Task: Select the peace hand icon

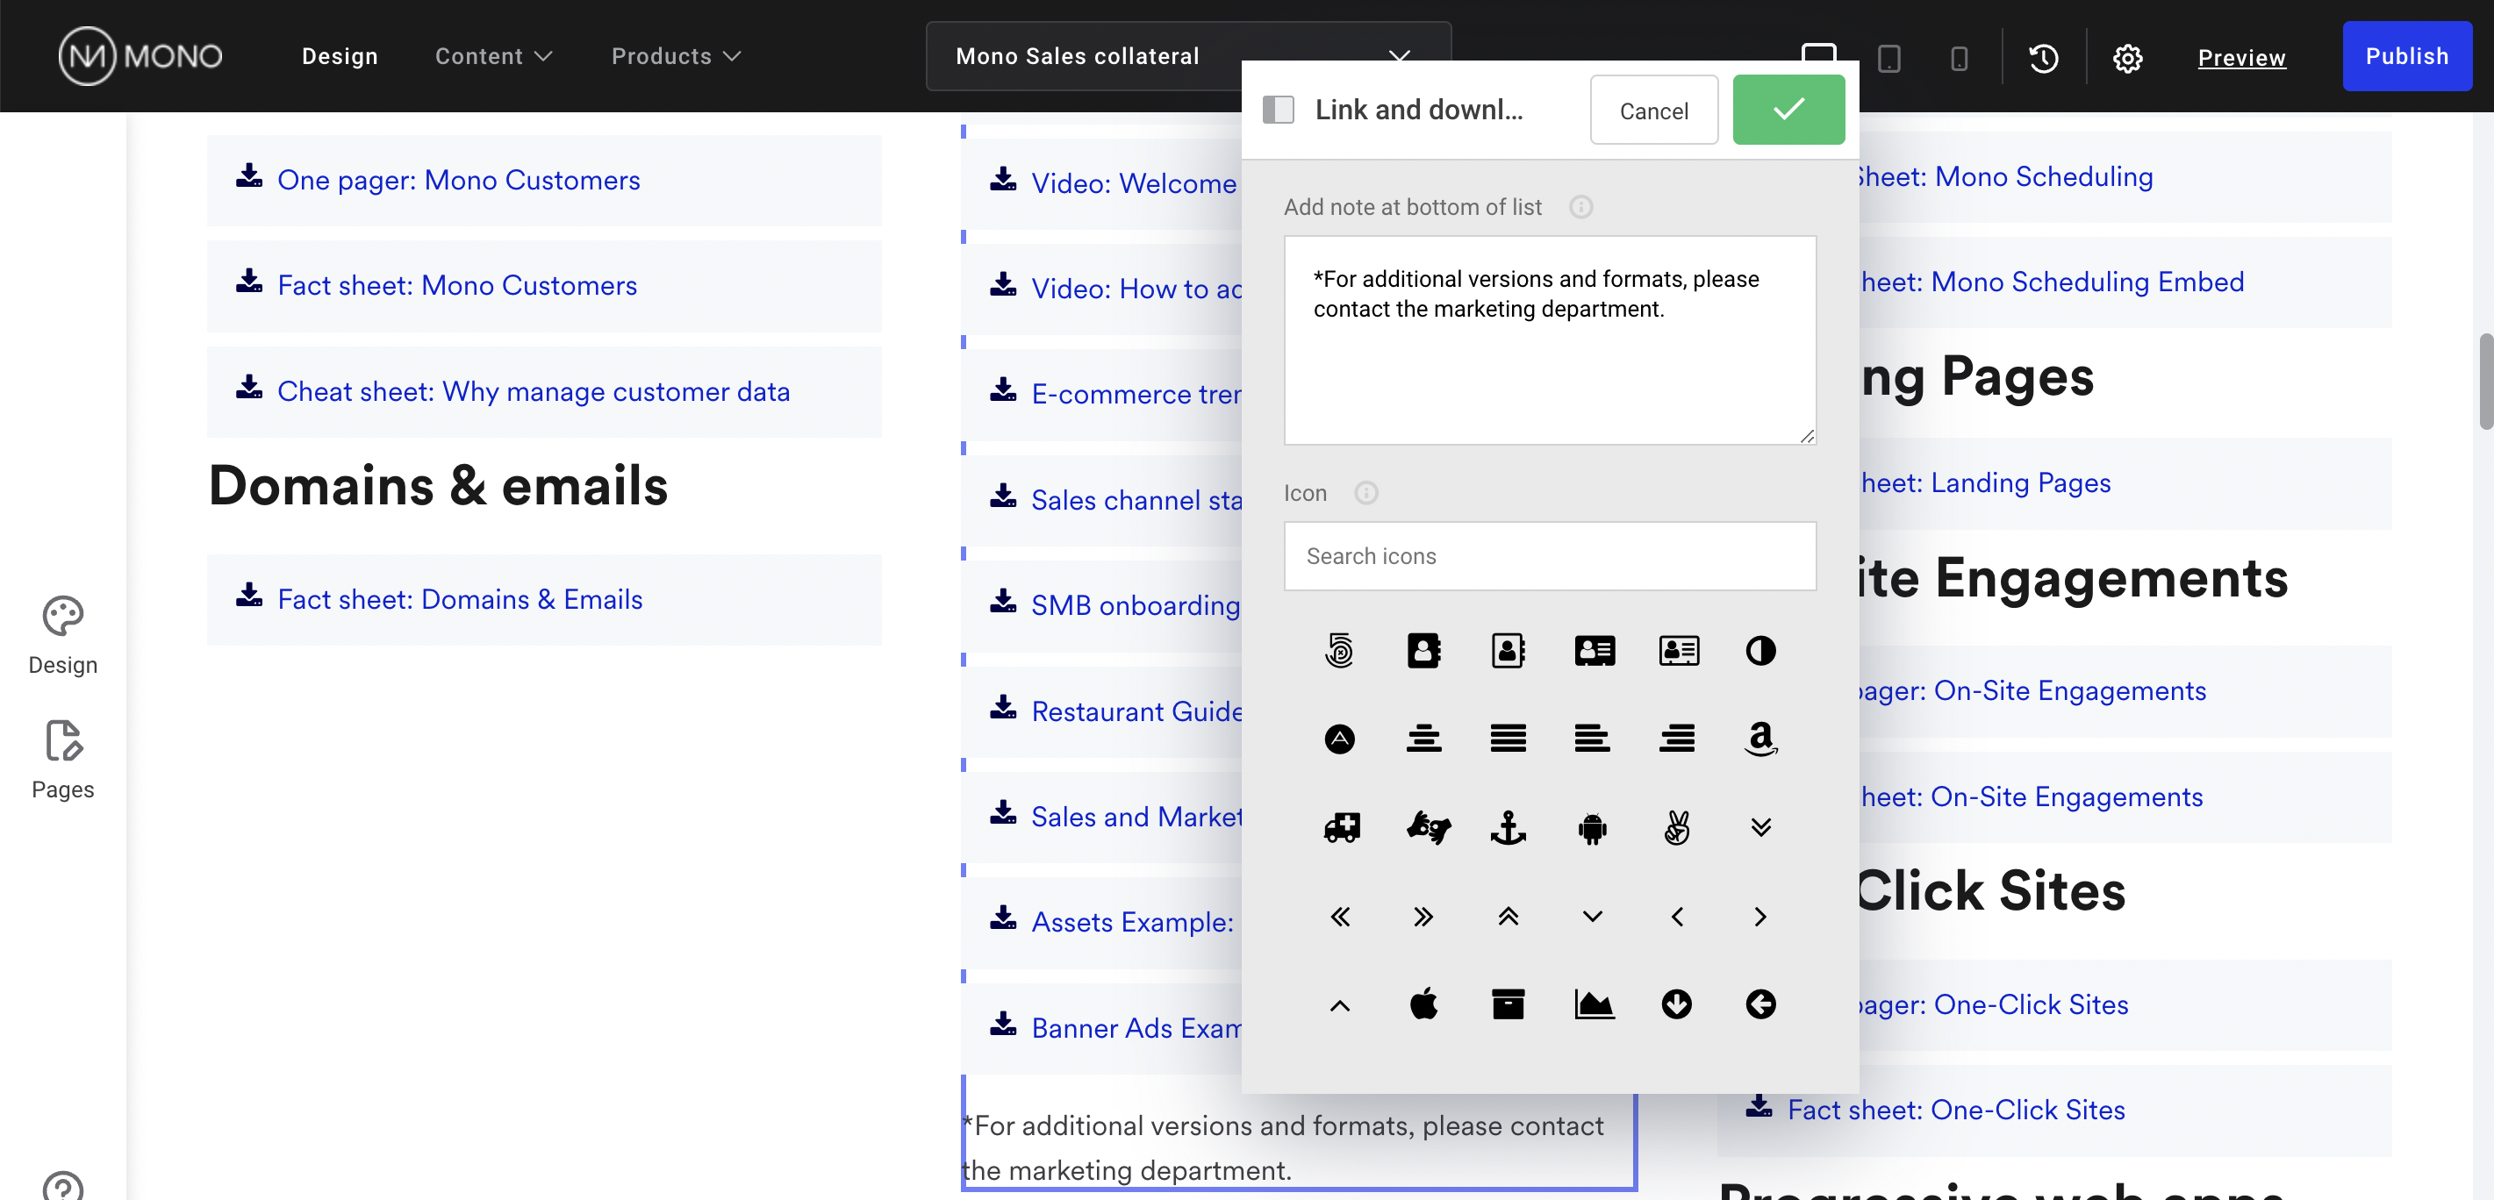Action: [1677, 827]
